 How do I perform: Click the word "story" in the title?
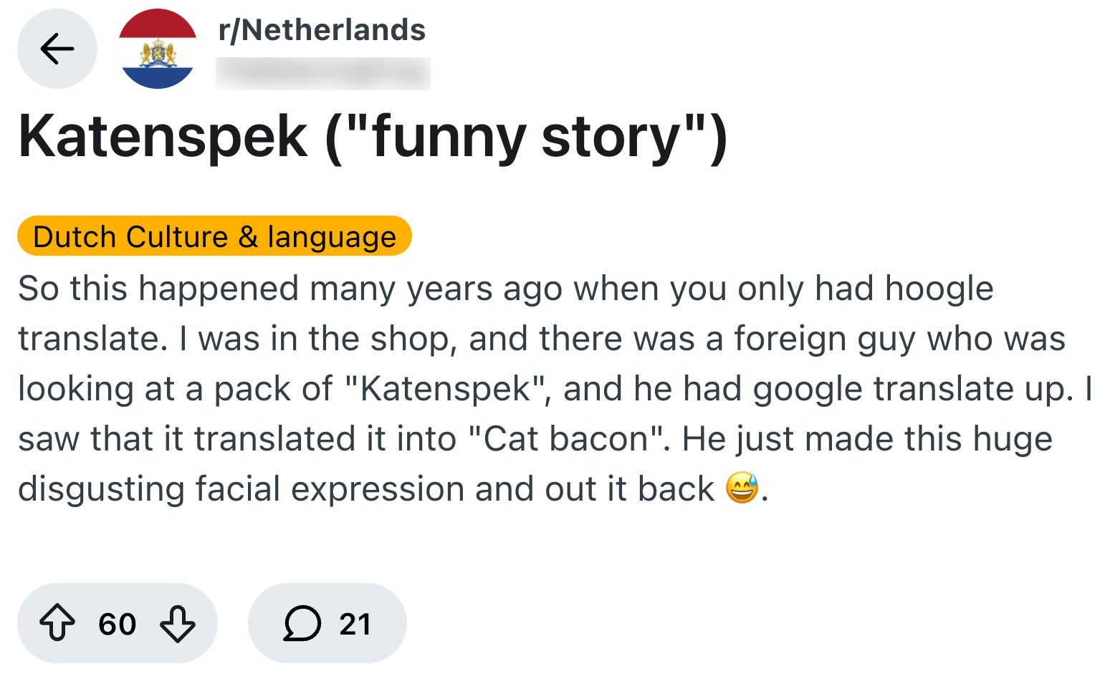click(611, 136)
